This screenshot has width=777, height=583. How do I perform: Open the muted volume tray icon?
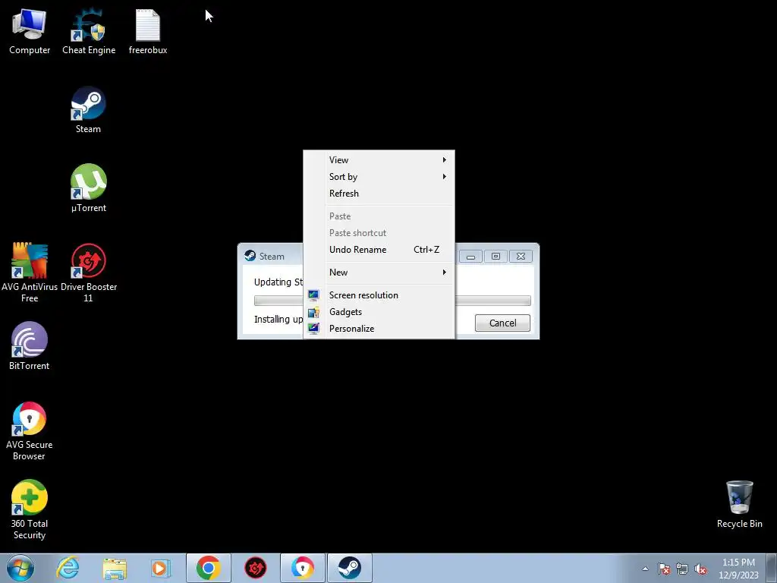(x=700, y=569)
